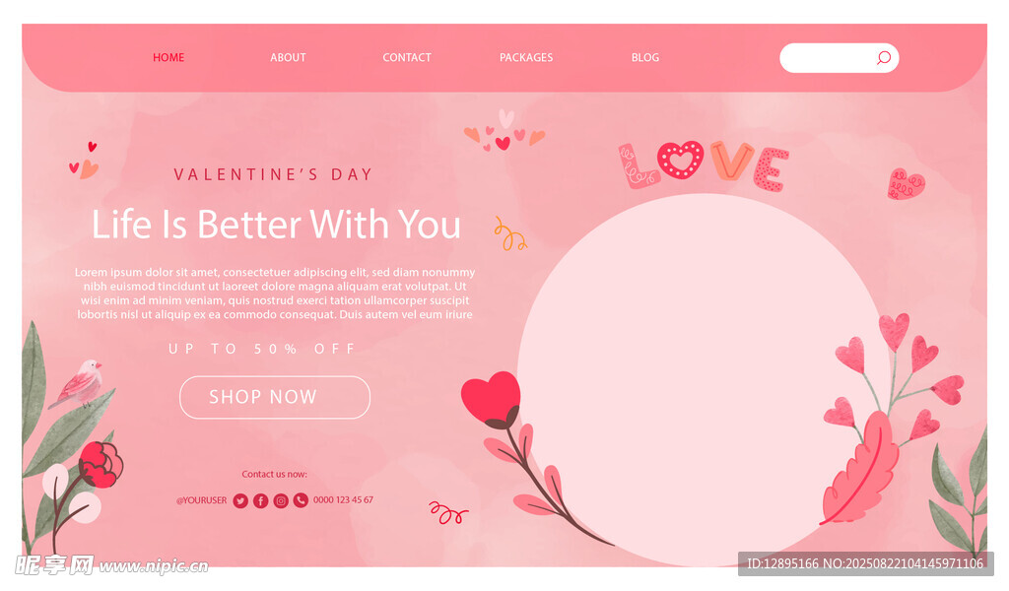Click the phone call icon
1009x591 pixels.
[301, 500]
